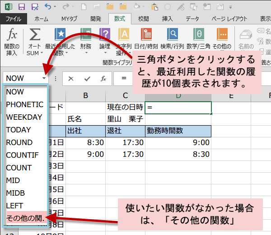Cancel formula entry with the X button
The height and width of the screenshot is (235, 271).
click(x=71, y=78)
